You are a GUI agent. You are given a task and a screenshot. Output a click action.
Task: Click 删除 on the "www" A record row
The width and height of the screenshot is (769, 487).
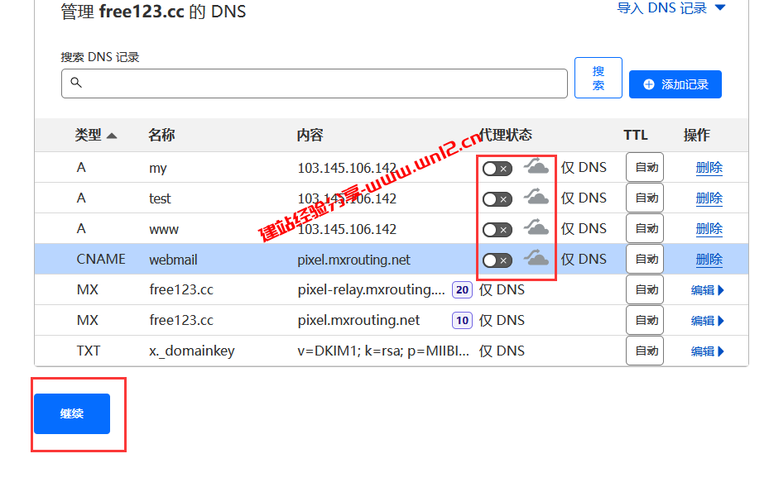pos(709,229)
